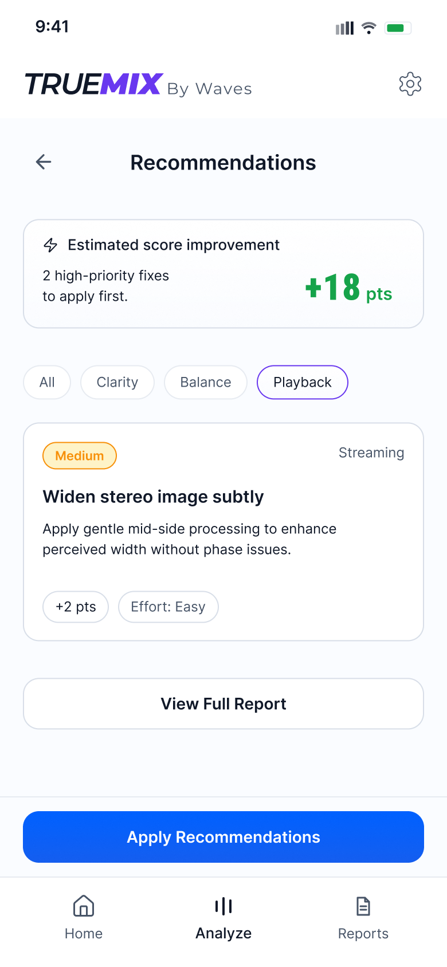Tap the cellular signal icon
The width and height of the screenshot is (447, 967).
[344, 28]
